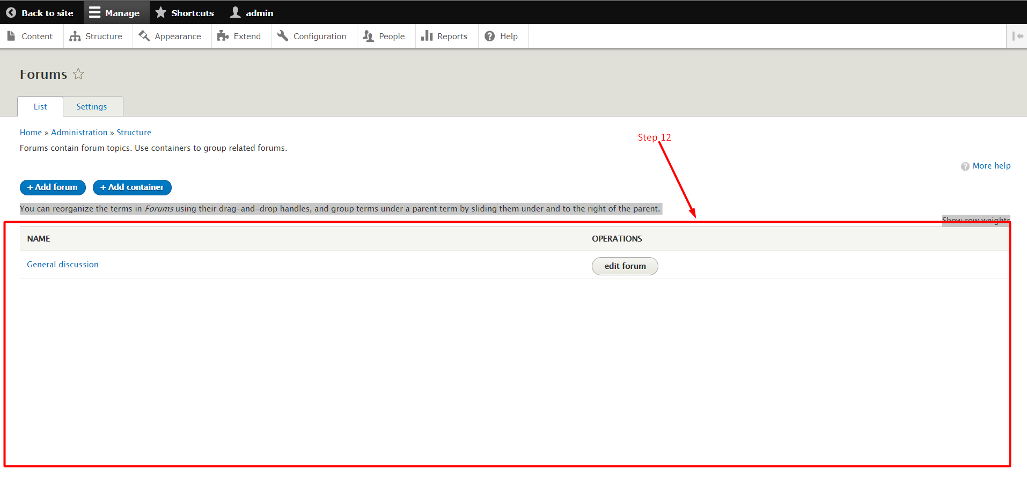
Task: Click the Content page icon
Action: (11, 36)
